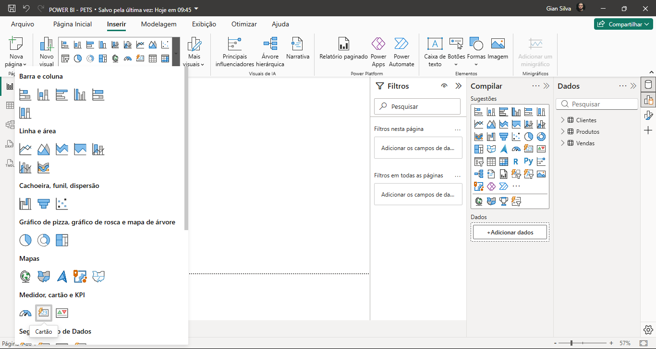Pick the pie chart visual
The height and width of the screenshot is (349, 656).
25,240
